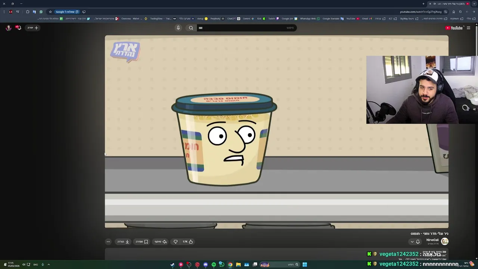Click the Create (+) button
478x269 pixels.
[x=33, y=28]
